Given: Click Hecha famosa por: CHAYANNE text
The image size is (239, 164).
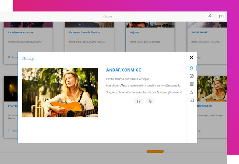Looking at the screenshot, I should (206, 42).
